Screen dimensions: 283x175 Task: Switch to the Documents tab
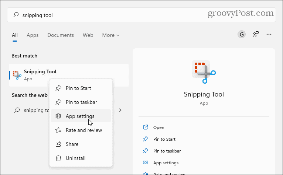point(61,35)
